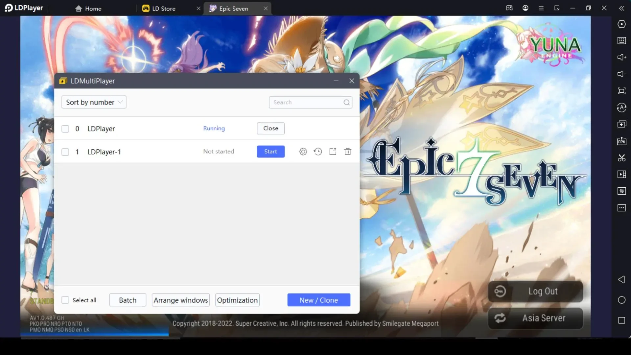Click the New / Clone button
Screen dimensions: 631x355
[x=318, y=300]
